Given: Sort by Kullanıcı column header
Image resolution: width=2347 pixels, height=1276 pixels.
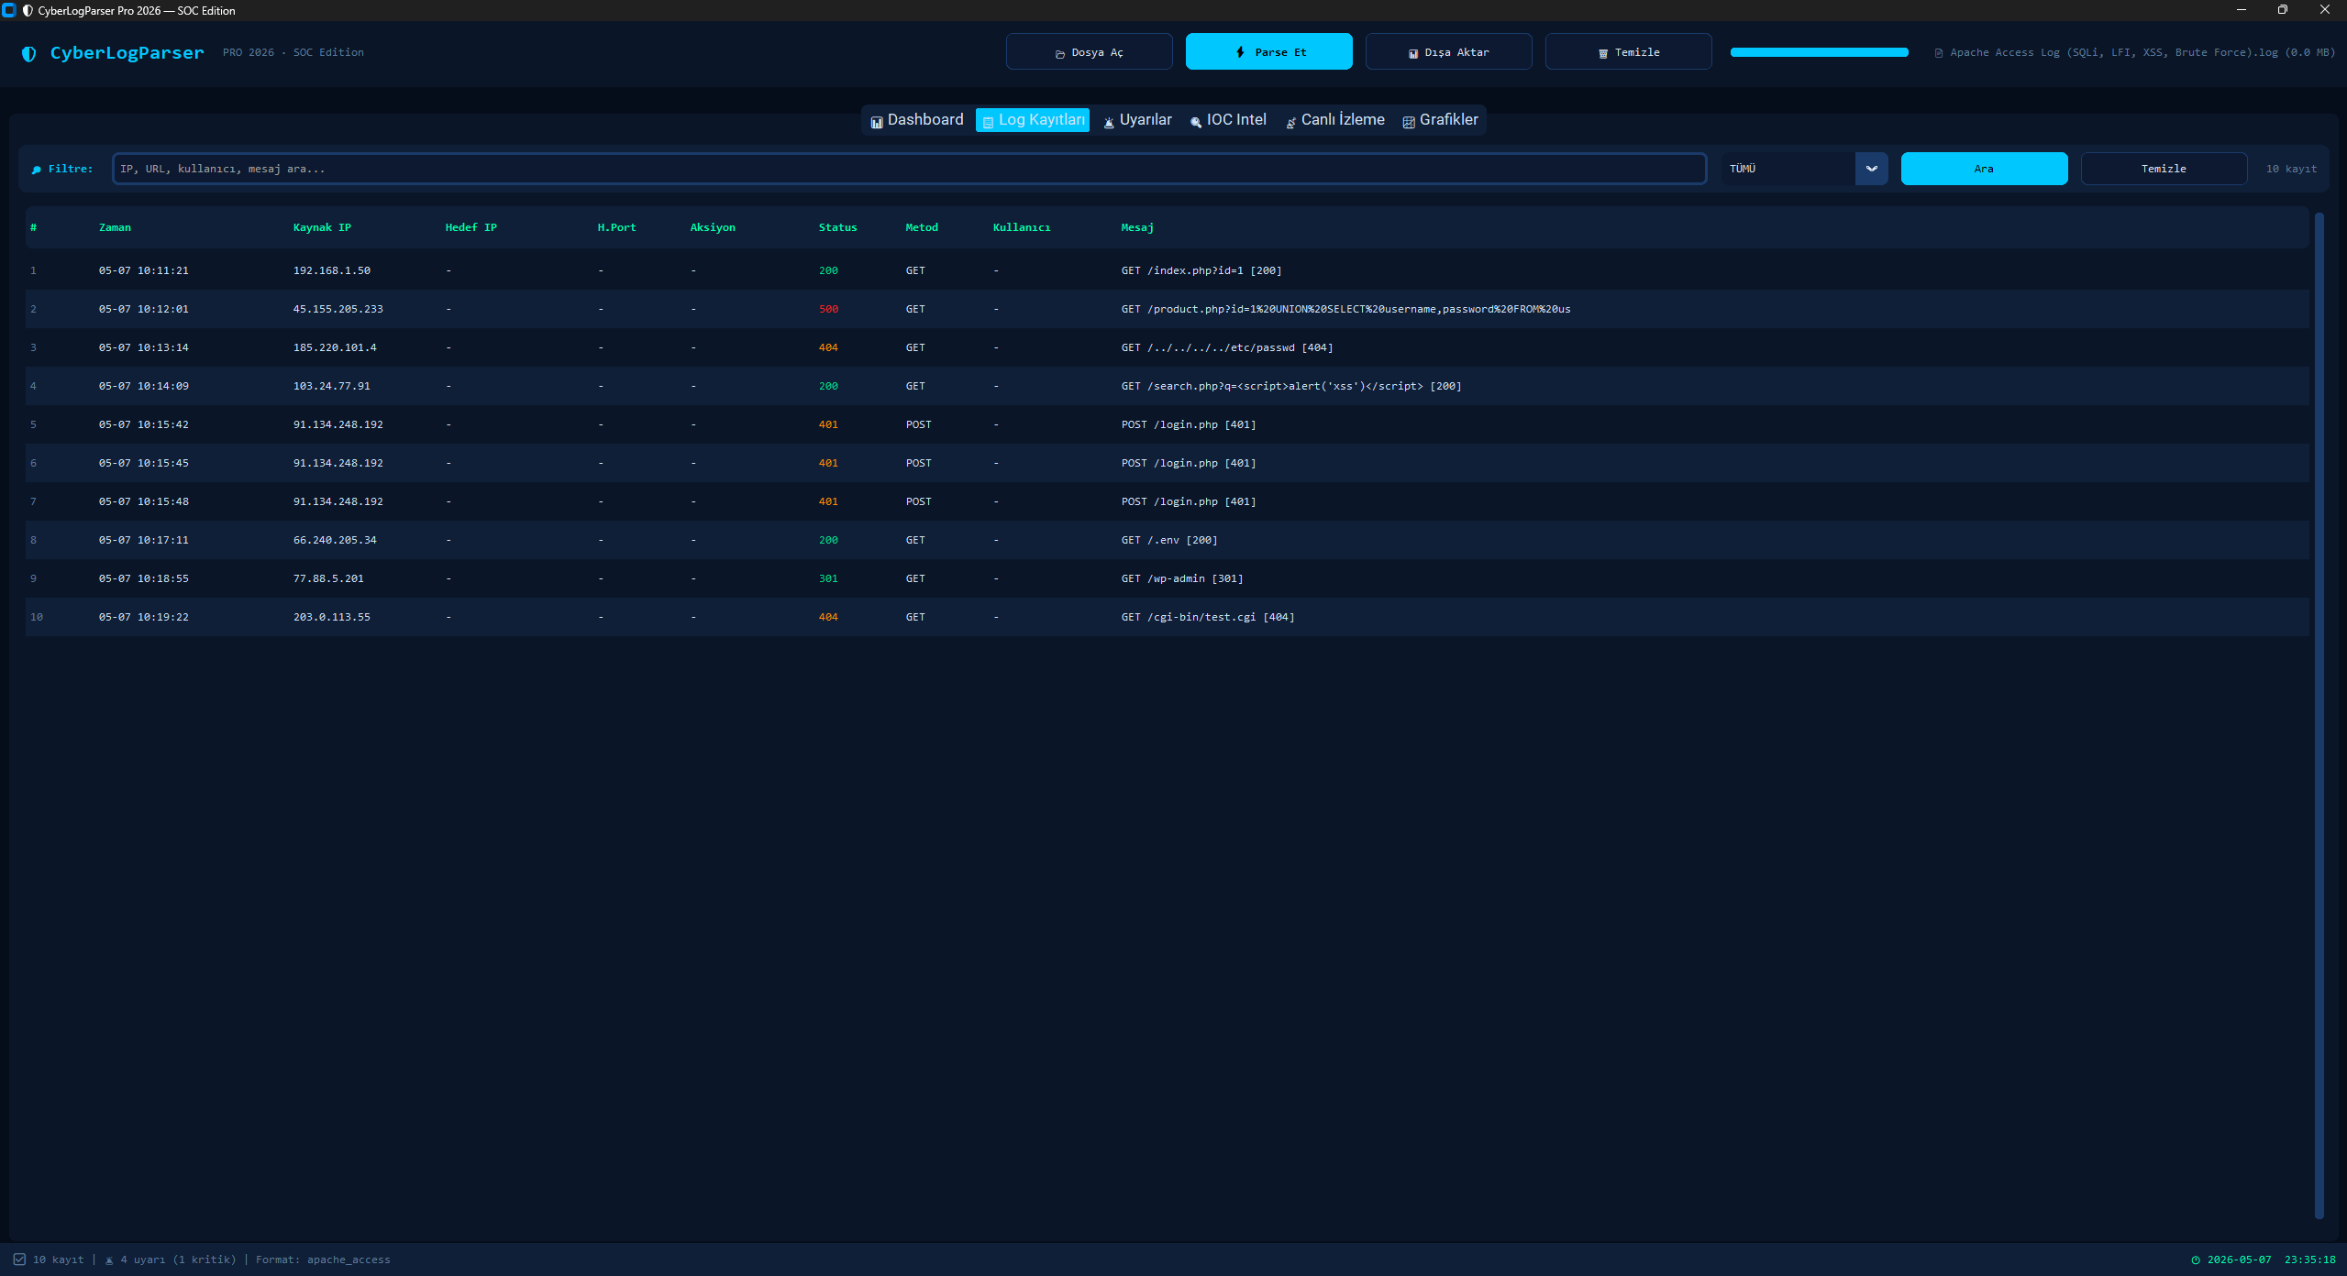Looking at the screenshot, I should [x=1022, y=227].
